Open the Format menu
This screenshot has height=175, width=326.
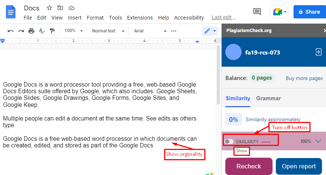click(95, 18)
